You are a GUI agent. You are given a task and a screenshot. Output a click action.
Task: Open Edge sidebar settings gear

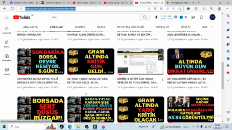coord(228,119)
